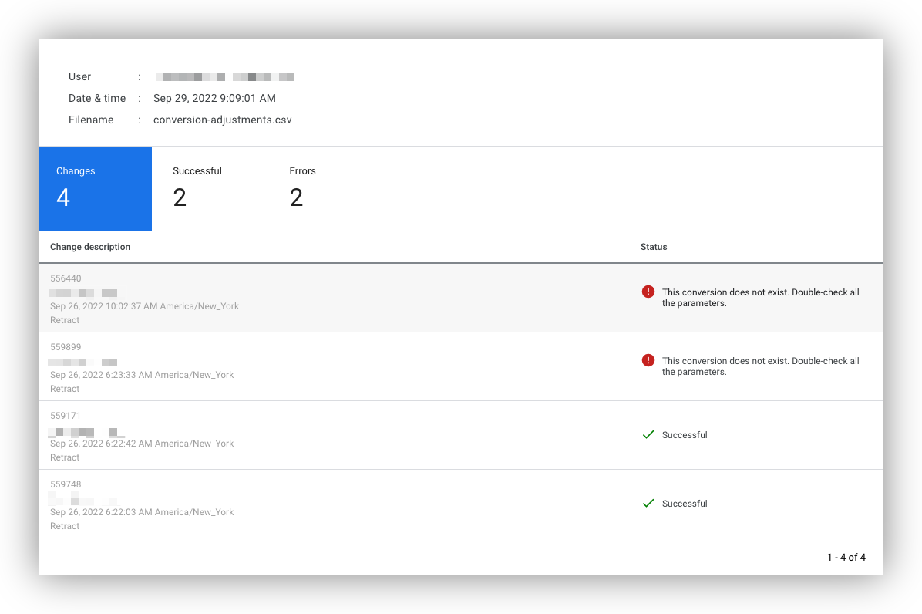The height and width of the screenshot is (614, 922).
Task: Click the red error icon for 559899
Action: pyautogui.click(x=648, y=360)
